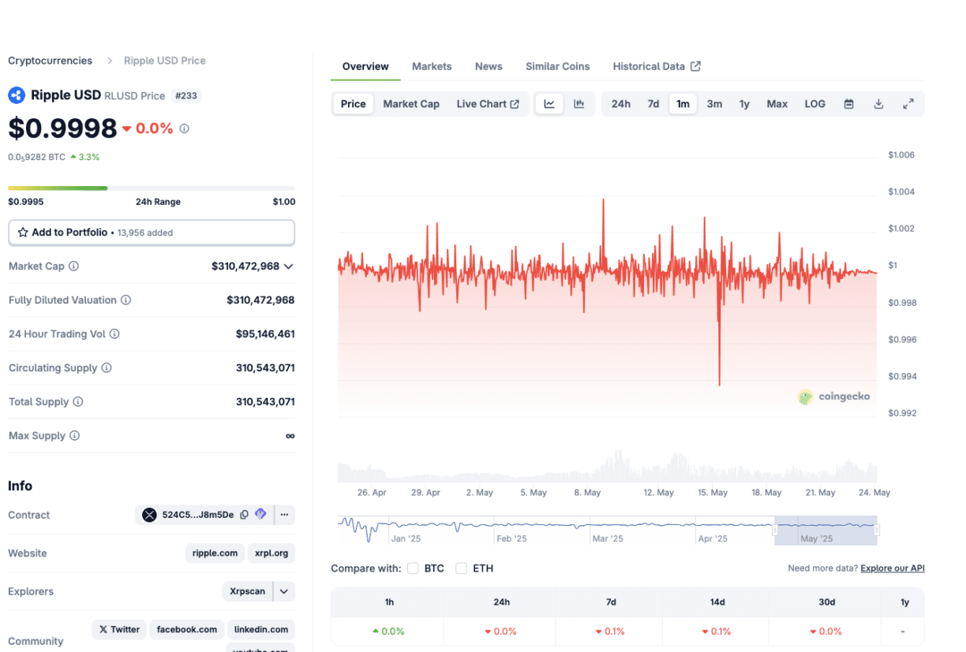Image resolution: width=966 pixels, height=652 pixels.
Task: Switch to the Markets tab
Action: [432, 66]
